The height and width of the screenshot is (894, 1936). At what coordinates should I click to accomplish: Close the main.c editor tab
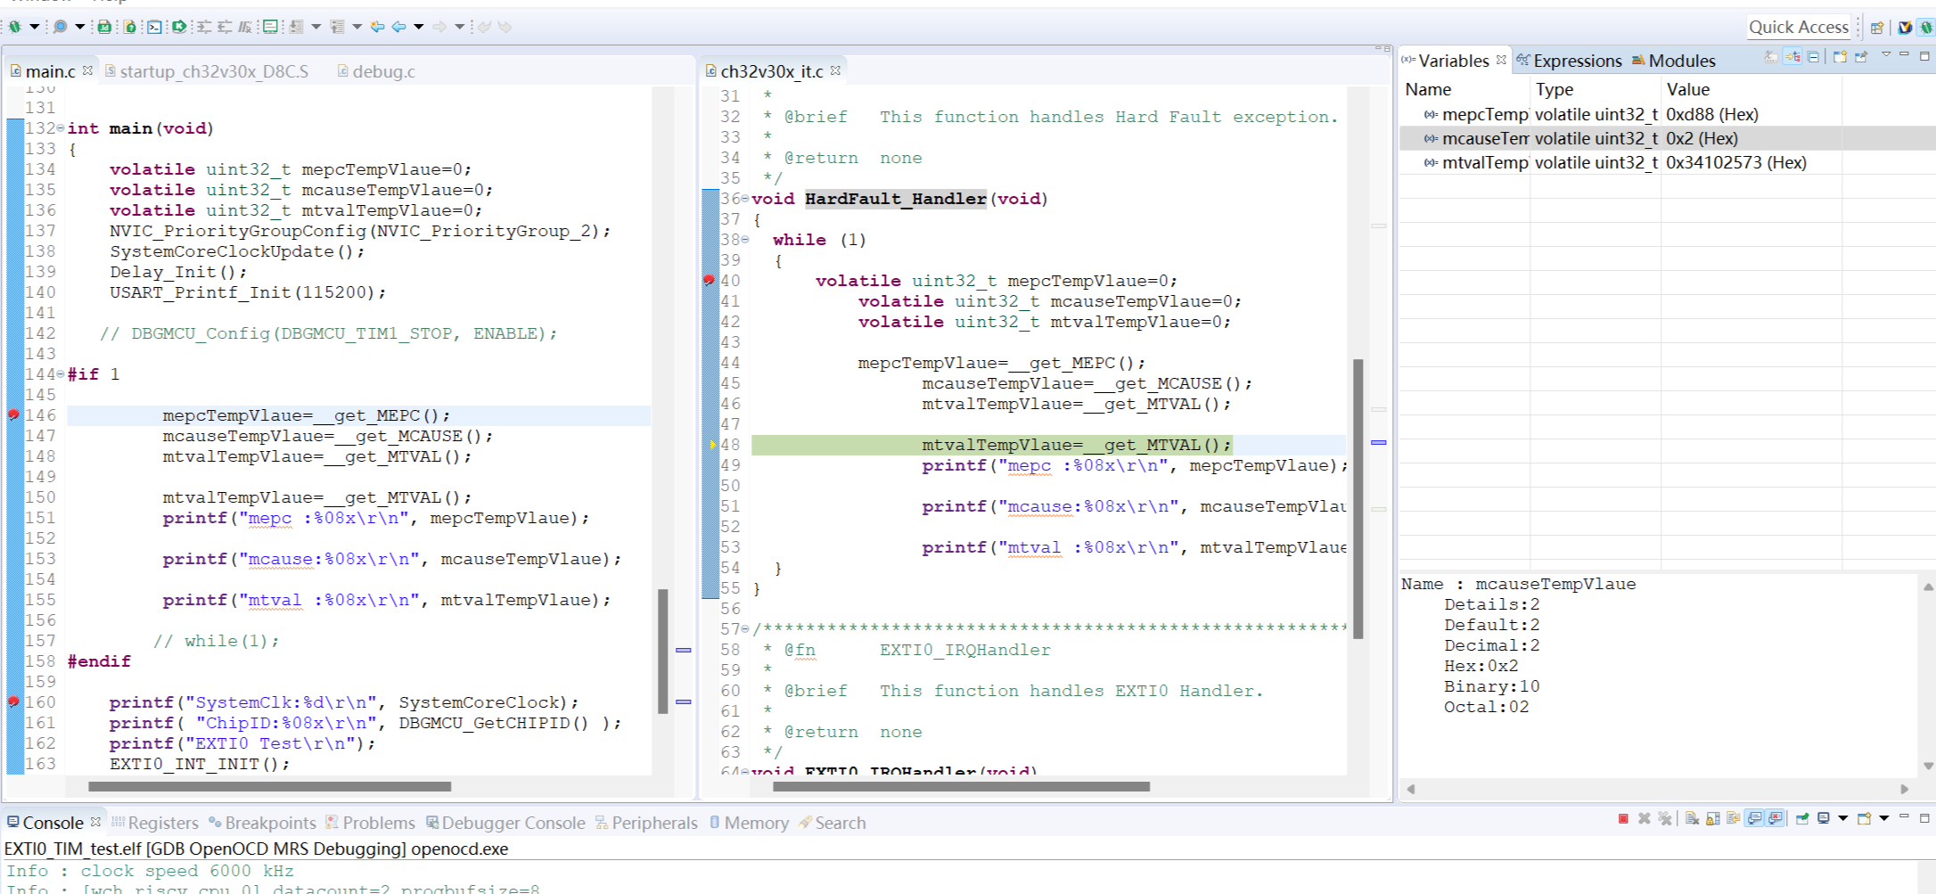[87, 70]
